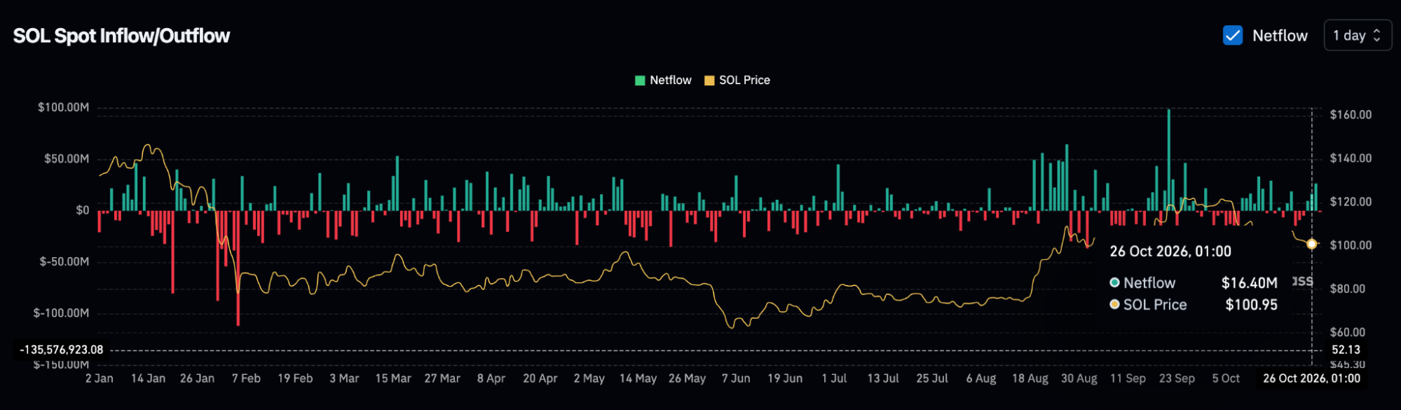Uncheck the Netflow checkbox
The height and width of the screenshot is (410, 1401).
tap(1232, 36)
